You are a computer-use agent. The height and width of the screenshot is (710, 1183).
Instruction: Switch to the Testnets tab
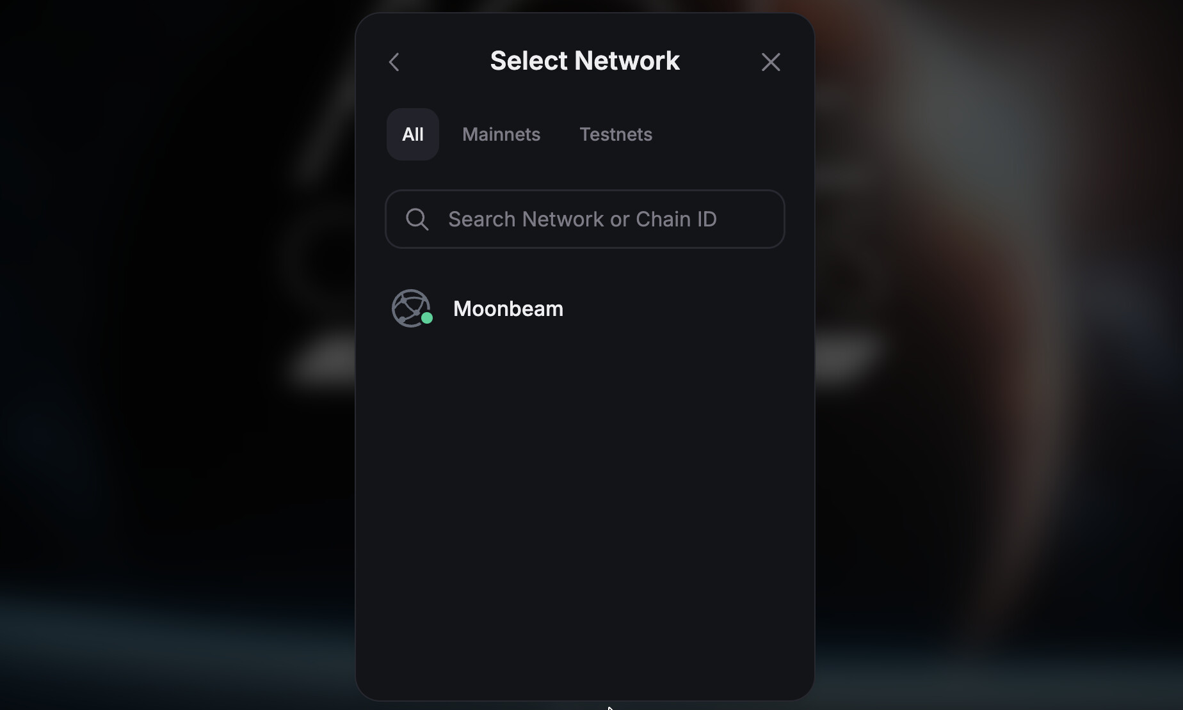[616, 134]
